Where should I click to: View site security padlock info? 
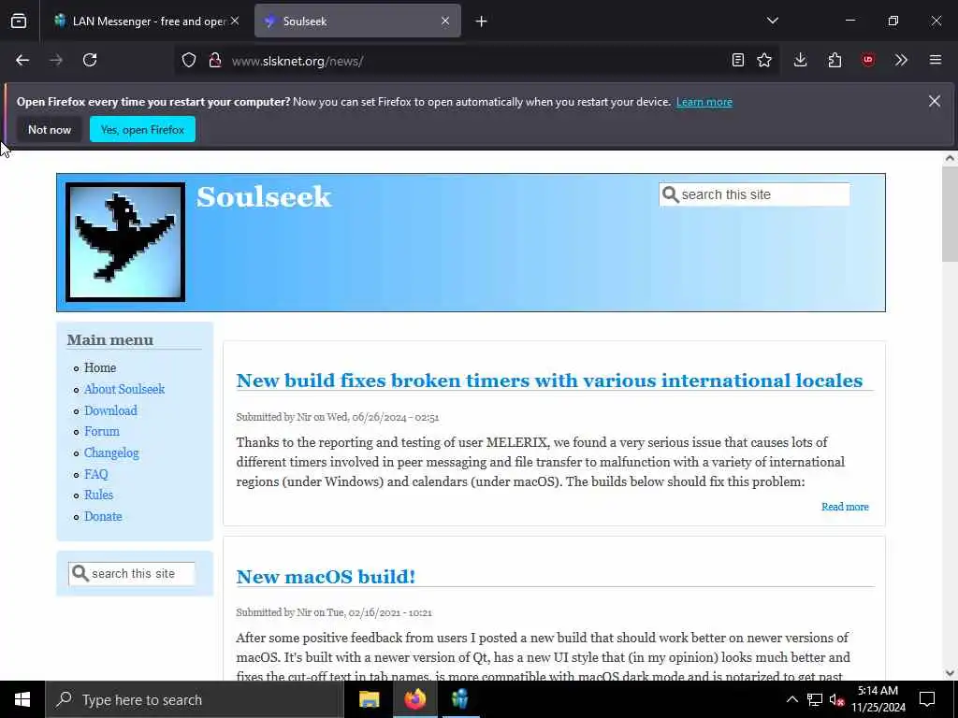coord(214,60)
